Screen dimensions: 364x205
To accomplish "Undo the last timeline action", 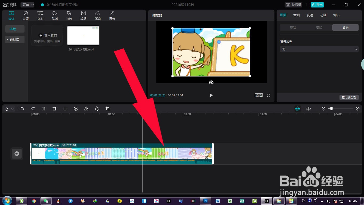I will (x=22, y=109).
